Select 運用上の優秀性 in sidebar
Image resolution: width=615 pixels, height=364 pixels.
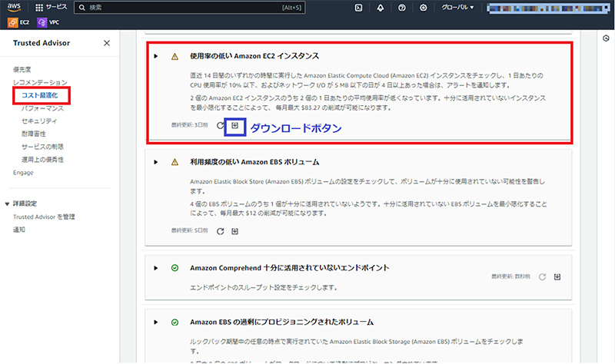42,160
